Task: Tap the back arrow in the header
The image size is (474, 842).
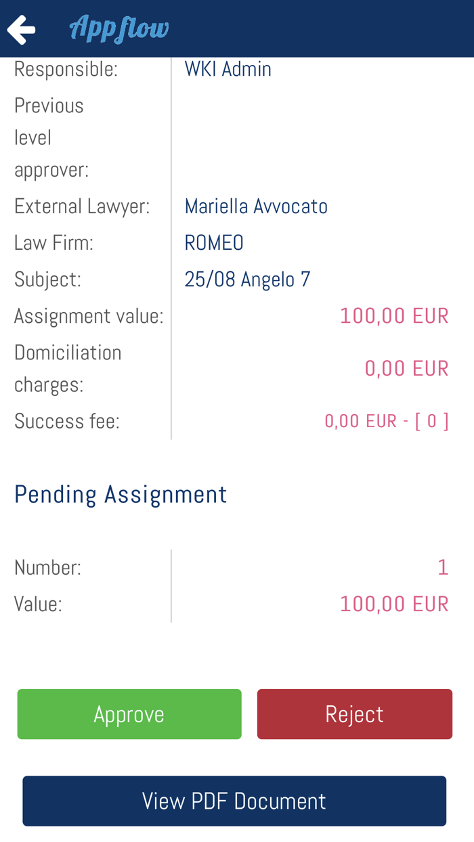Action: [21, 28]
